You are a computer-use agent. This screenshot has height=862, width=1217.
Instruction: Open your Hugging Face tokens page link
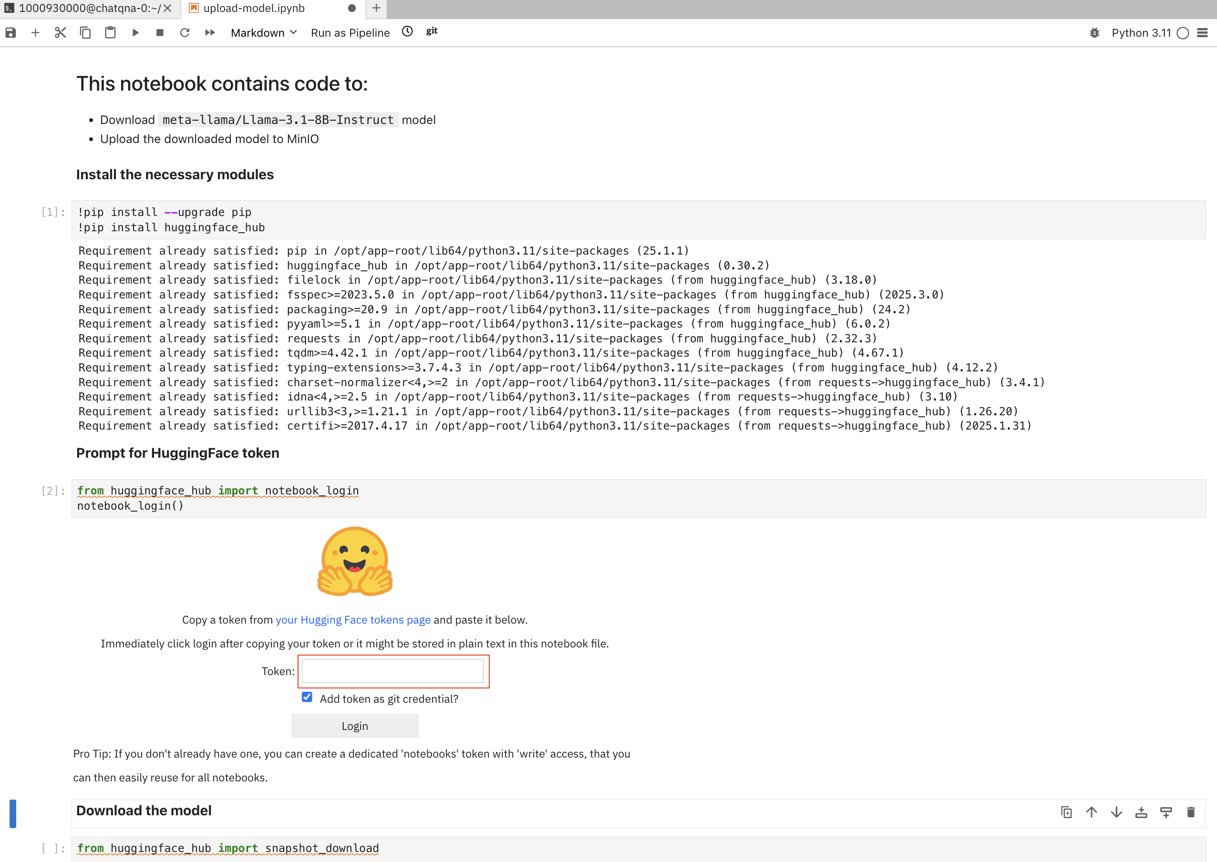coord(352,619)
